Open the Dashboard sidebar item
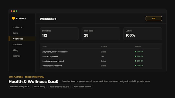 click(18, 27)
